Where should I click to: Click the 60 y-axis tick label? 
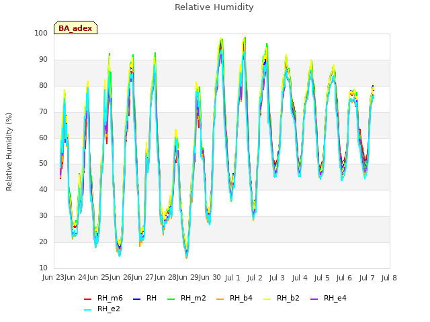click(x=43, y=138)
